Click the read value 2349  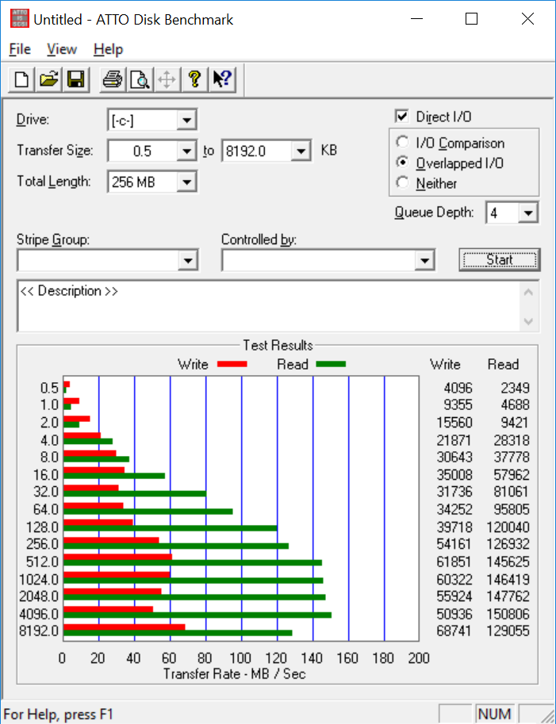click(515, 388)
